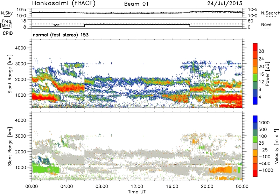Click '3000' tick on velocity panel range axis
The image size is (280, 194).
20,136
